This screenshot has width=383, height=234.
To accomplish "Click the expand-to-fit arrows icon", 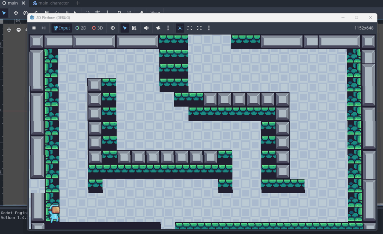I will (x=199, y=28).
